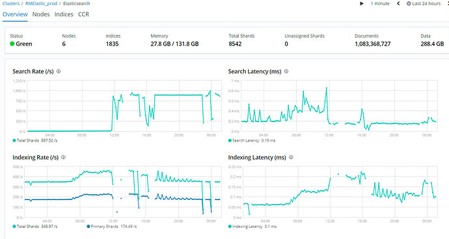The height and width of the screenshot is (239, 449).
Task: Click the Green status text
Action: [24, 44]
